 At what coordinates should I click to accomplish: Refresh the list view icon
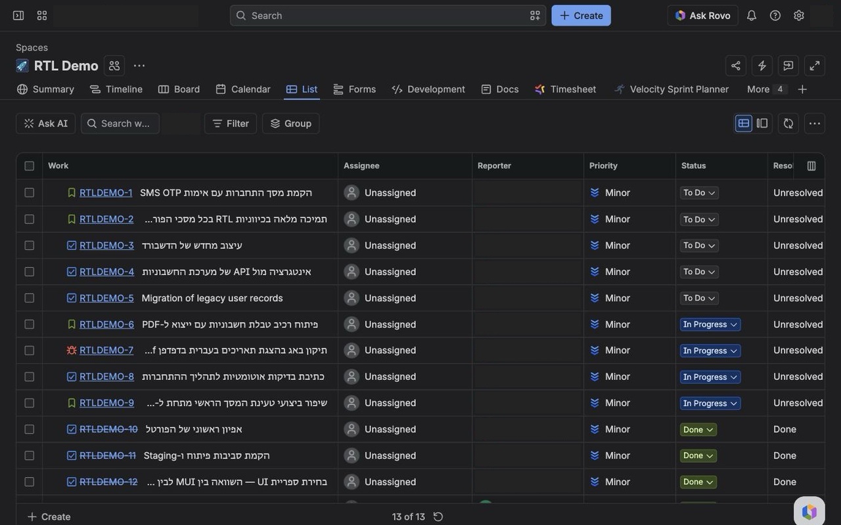pos(788,123)
